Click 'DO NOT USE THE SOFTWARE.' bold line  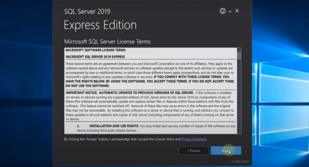[87, 86]
